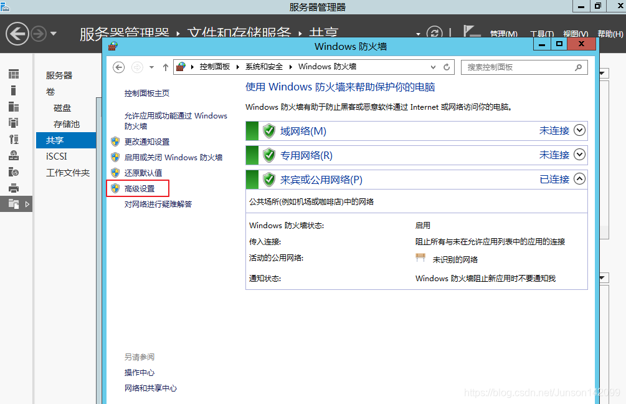Select 工作文件夹 in the navigation list
The height and width of the screenshot is (404, 626).
[68, 173]
